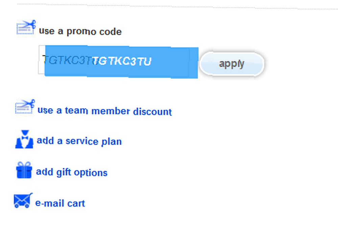Open the 'e-mail cart' link

click(60, 203)
